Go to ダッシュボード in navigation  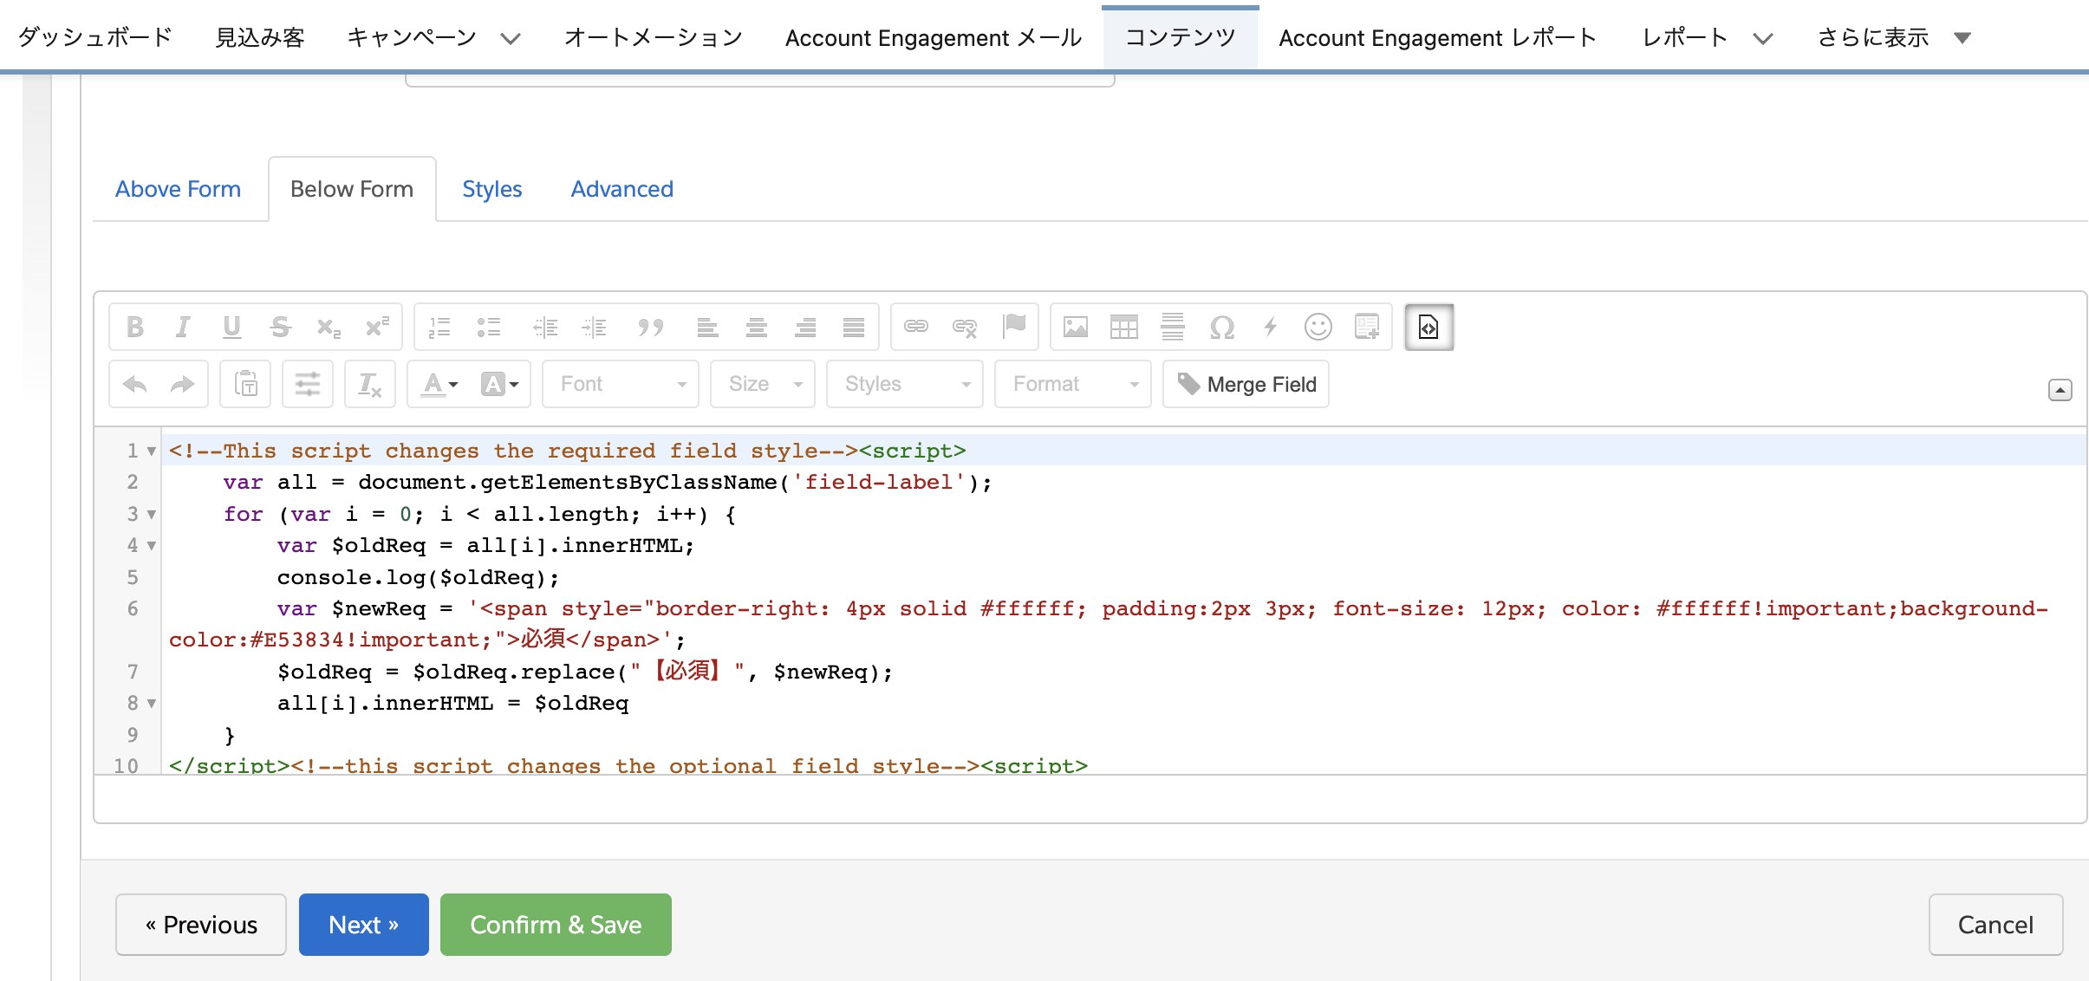click(x=95, y=37)
